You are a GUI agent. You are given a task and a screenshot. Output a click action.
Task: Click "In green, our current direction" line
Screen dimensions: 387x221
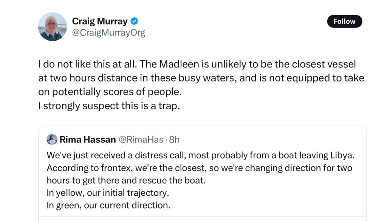108,205
